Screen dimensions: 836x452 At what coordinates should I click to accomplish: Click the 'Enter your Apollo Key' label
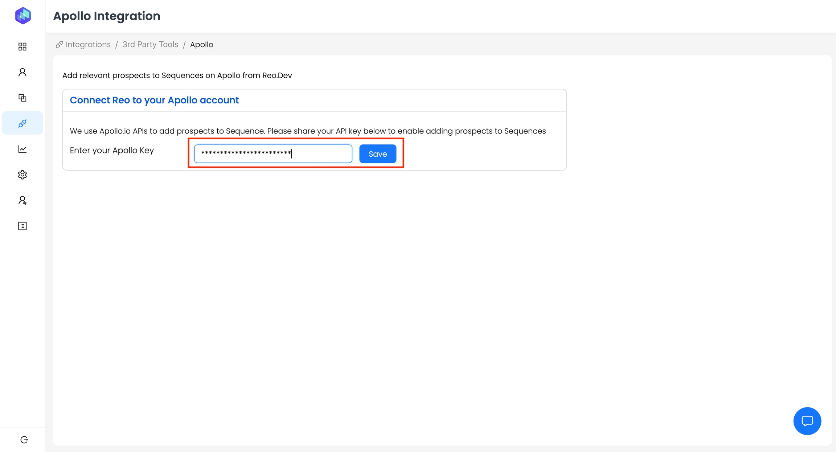pos(112,150)
